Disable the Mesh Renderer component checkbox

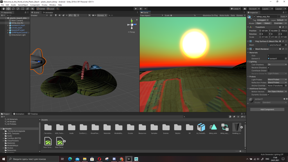pos(253,49)
